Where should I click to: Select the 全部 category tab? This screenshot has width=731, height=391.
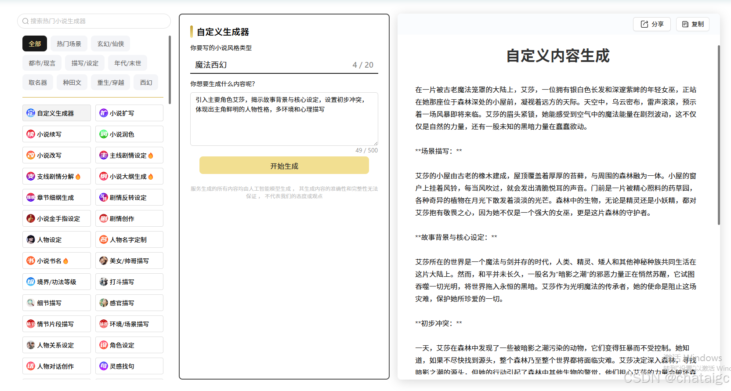35,44
